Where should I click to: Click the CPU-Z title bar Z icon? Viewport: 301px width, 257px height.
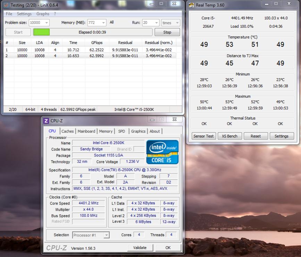click(46, 121)
